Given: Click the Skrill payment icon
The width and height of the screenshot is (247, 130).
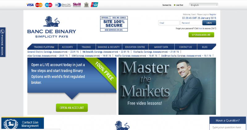Looking at the screenshot, I should [x=77, y=5].
